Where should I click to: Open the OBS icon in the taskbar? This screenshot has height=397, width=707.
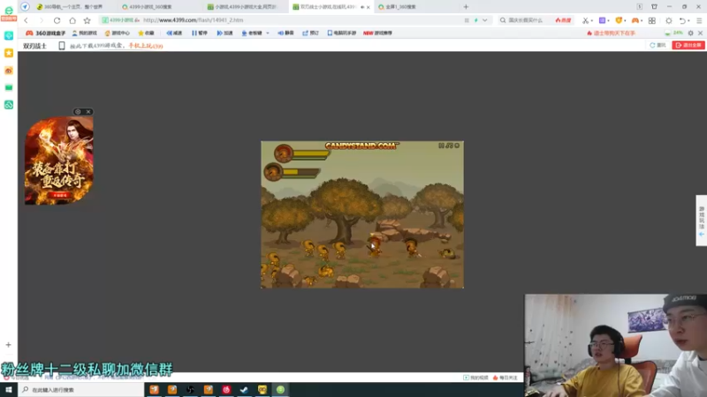coord(190,389)
